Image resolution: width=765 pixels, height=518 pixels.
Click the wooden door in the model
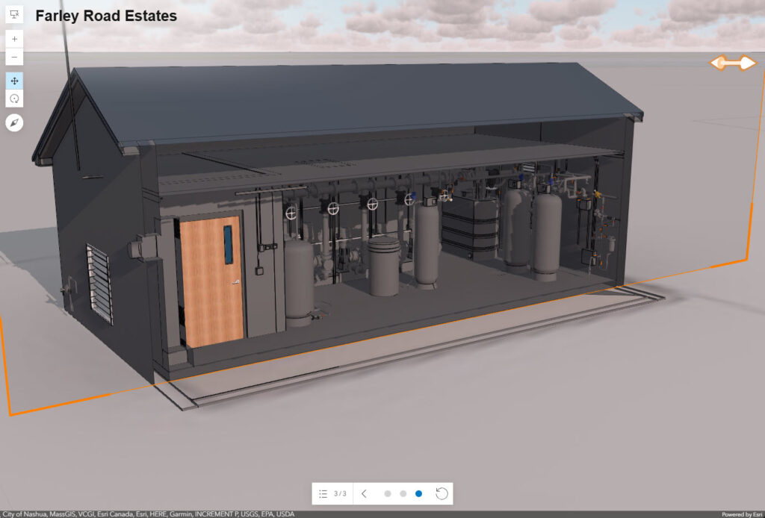pos(211,281)
